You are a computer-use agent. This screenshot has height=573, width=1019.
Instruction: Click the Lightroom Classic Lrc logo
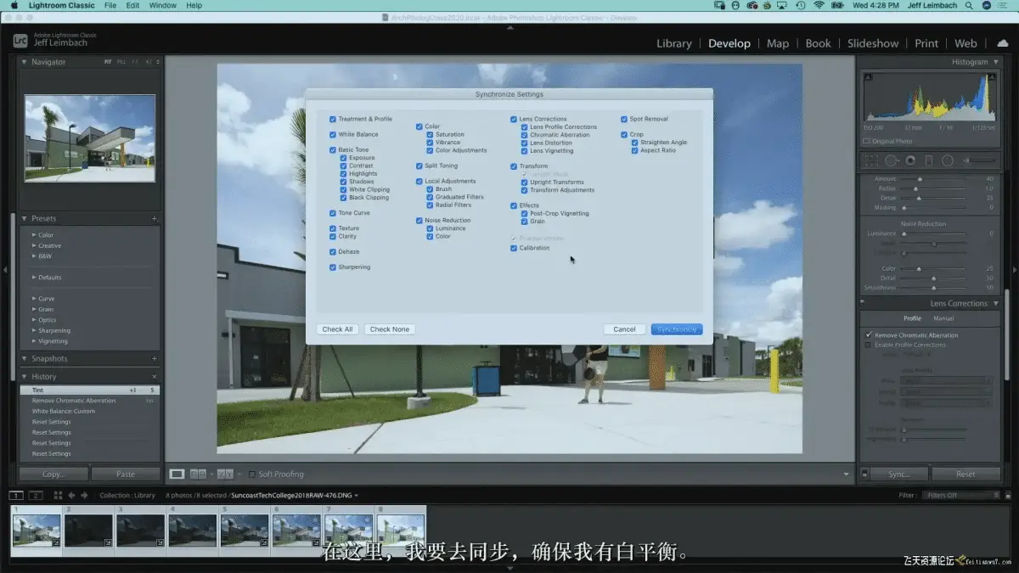tap(20, 39)
